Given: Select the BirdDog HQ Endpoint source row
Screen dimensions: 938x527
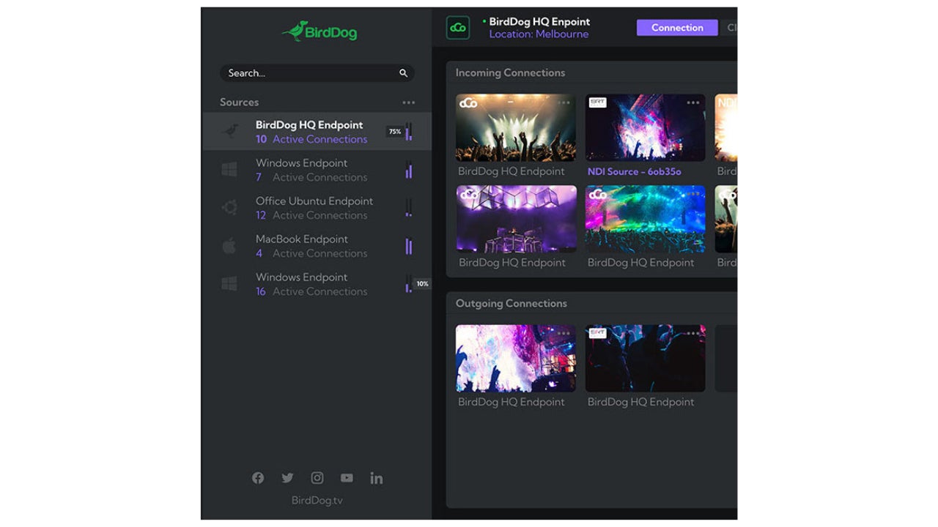Looking at the screenshot, I should [x=317, y=132].
